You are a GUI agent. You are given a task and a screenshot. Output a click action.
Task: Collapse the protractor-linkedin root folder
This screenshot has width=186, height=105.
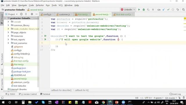5,18
